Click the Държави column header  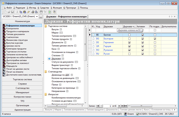(113, 27)
